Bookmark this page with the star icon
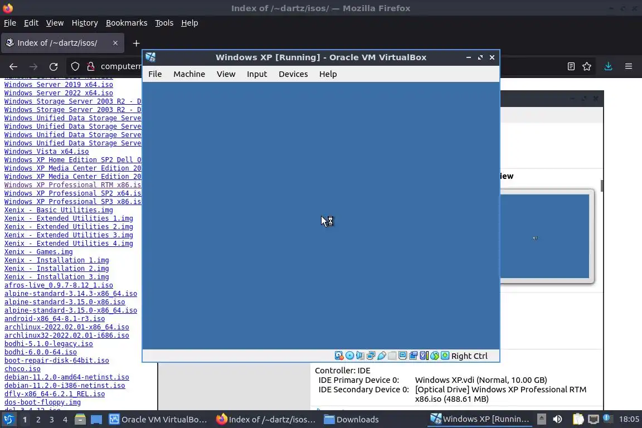The height and width of the screenshot is (428, 642). click(587, 66)
